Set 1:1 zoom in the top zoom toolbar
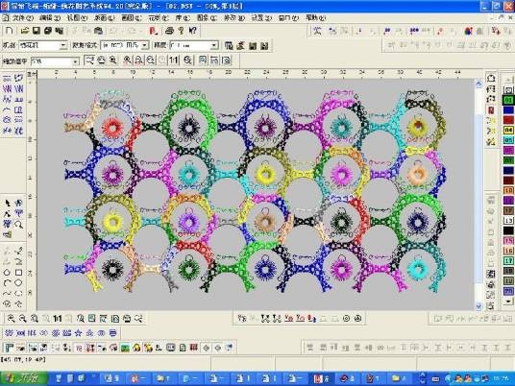The width and height of the screenshot is (515, 386). (x=173, y=60)
